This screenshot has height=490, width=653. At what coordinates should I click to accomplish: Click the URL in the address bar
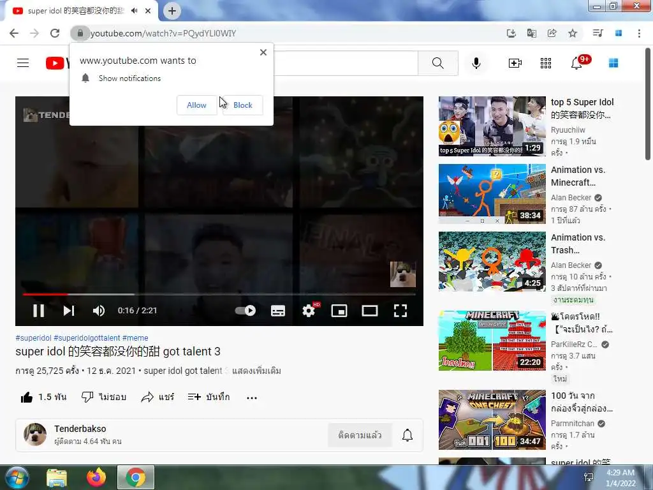coord(163,33)
